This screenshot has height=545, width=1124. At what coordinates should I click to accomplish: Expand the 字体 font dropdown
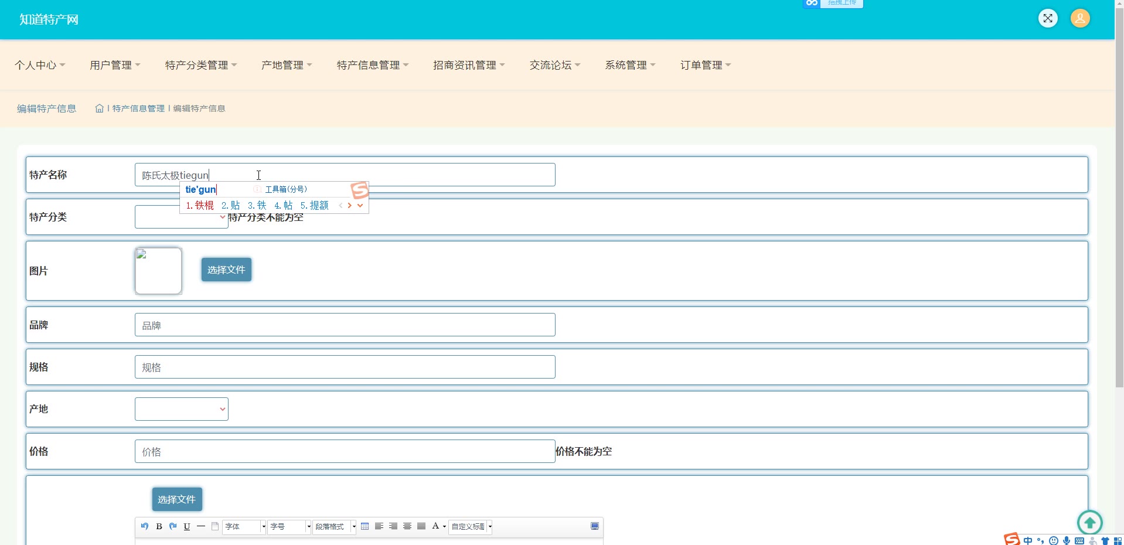(x=263, y=526)
